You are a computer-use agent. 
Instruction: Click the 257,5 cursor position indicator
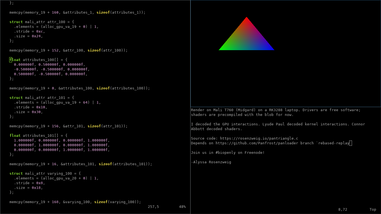[153, 206]
